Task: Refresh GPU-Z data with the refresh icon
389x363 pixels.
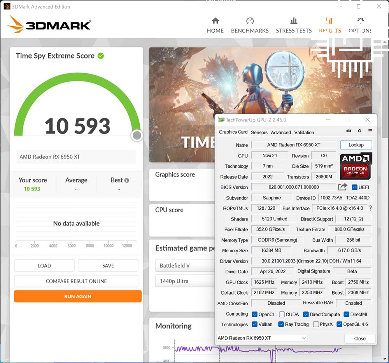Action: tap(359, 131)
